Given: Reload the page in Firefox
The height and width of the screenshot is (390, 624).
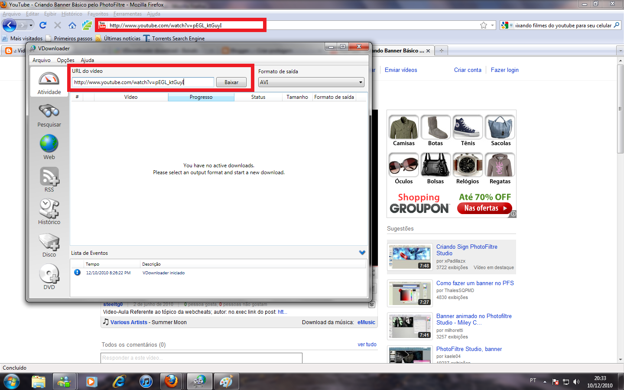Looking at the screenshot, I should point(42,25).
